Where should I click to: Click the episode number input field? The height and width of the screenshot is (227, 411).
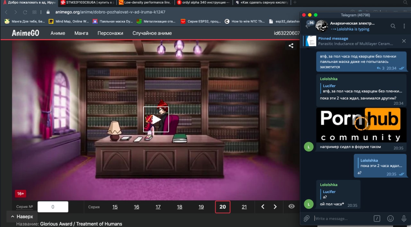click(53, 207)
